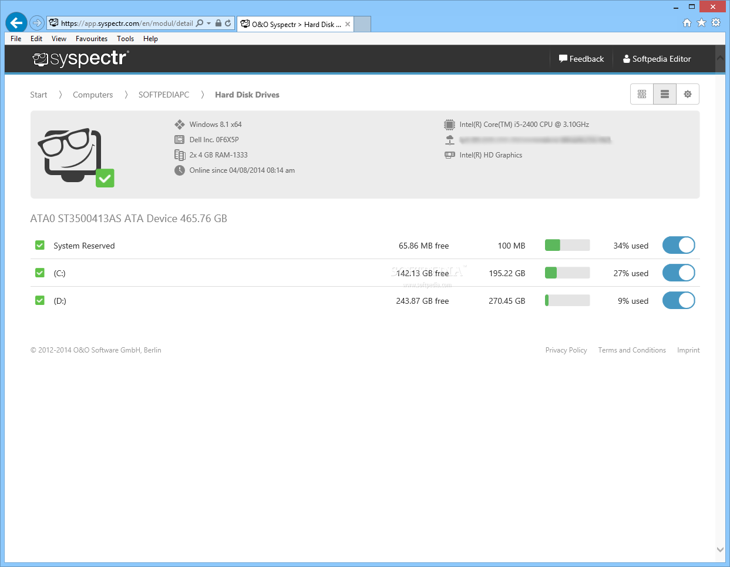Click the Feedback button

pyautogui.click(x=581, y=59)
